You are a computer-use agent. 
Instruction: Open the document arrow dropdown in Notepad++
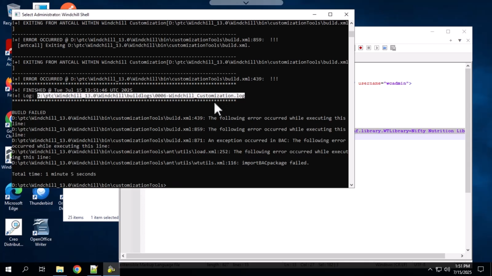(x=459, y=40)
